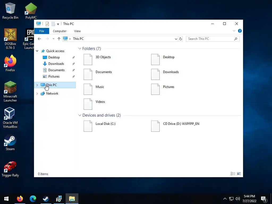Show hidden system tray icons
This screenshot has width=272, height=204.
225,199
